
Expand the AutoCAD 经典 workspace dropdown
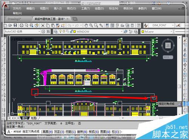click(x=39, y=31)
